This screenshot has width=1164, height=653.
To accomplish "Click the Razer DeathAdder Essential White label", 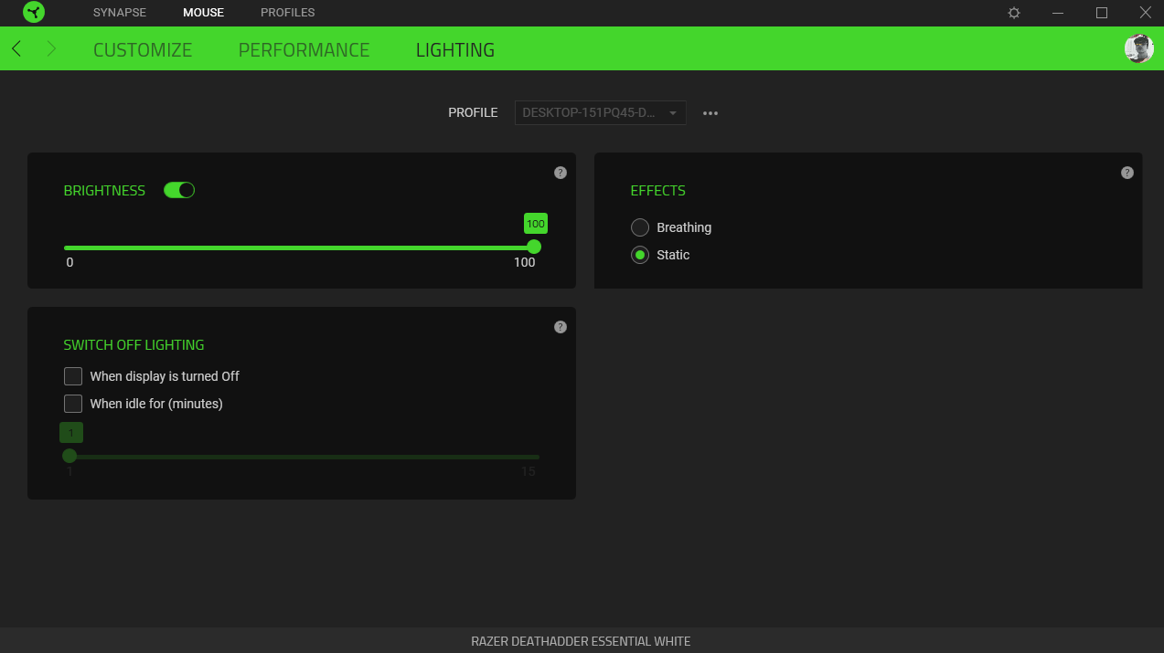I will pos(582,641).
